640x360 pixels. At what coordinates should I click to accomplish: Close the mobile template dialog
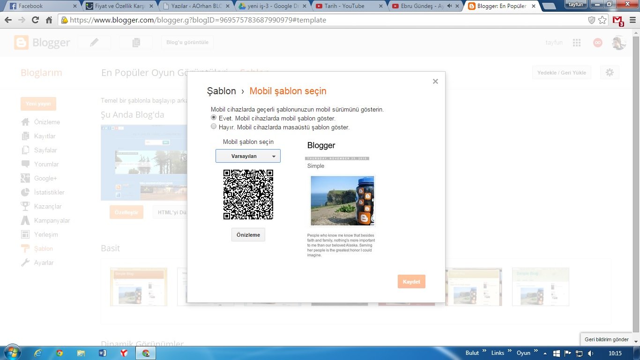435,82
